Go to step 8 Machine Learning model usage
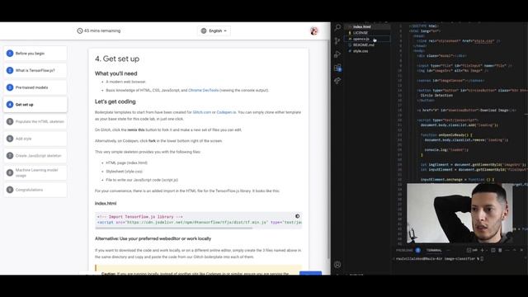528x297 pixels. (x=35, y=172)
